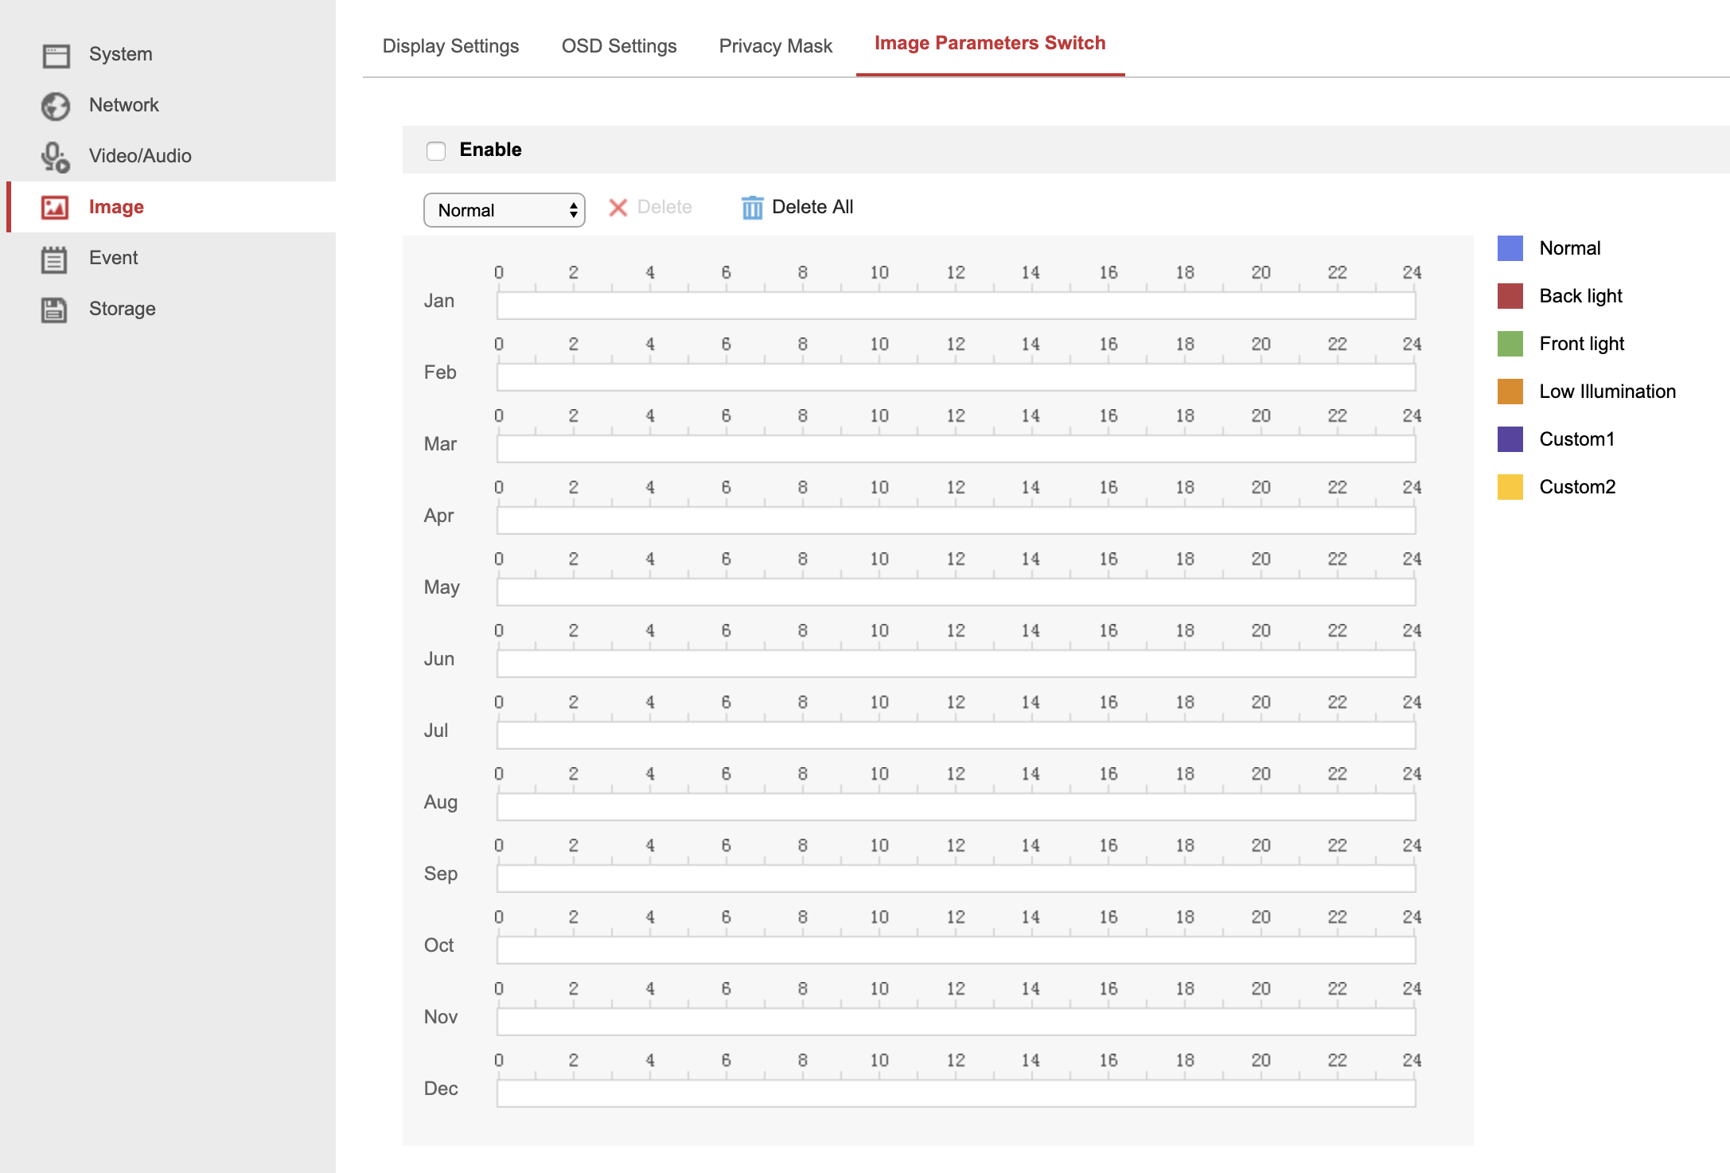Open the OSD Settings tab
The width and height of the screenshot is (1730, 1173).
618,45
